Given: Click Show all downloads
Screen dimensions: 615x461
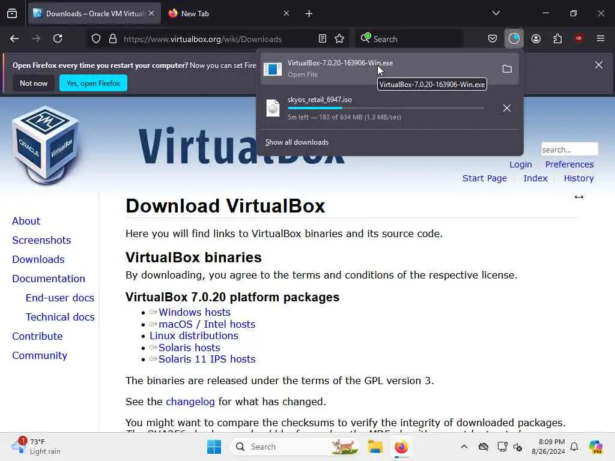Looking at the screenshot, I should coord(297,142).
